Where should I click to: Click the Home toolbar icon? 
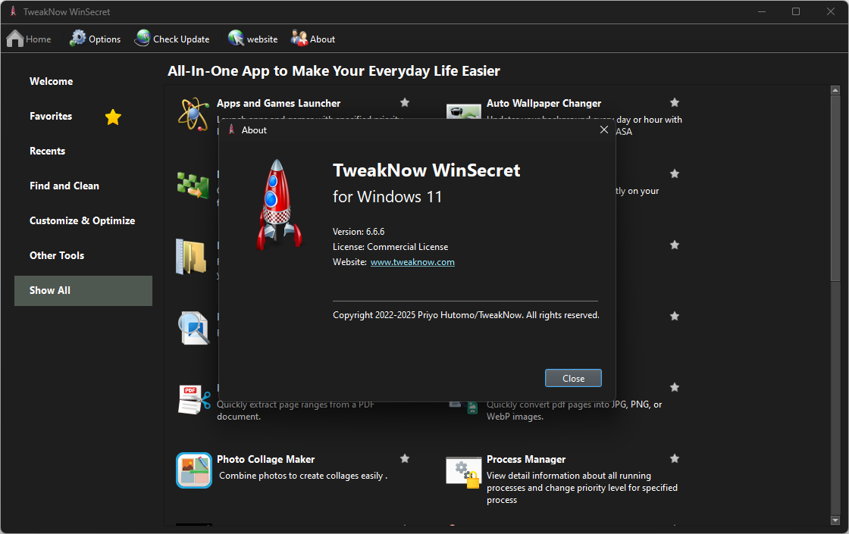pos(15,39)
